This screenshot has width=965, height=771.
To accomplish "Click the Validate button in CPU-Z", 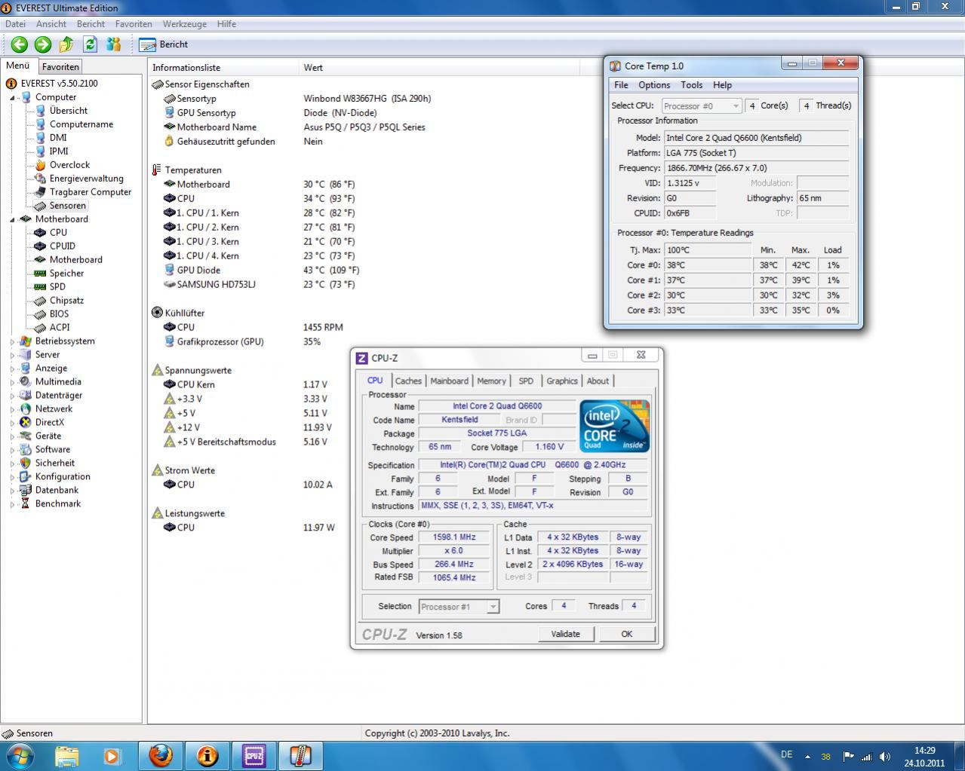I will coord(566,635).
